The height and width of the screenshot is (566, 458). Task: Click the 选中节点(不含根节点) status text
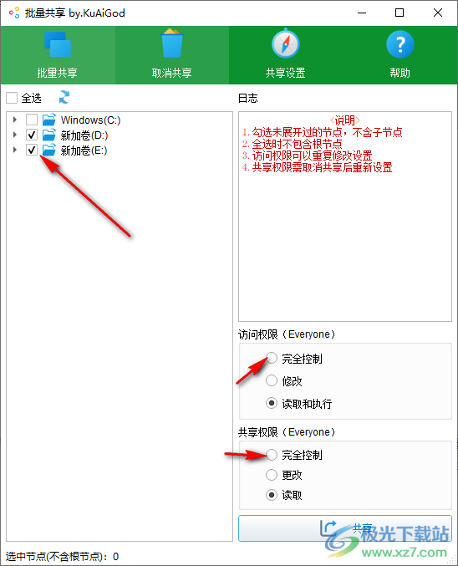(62, 556)
